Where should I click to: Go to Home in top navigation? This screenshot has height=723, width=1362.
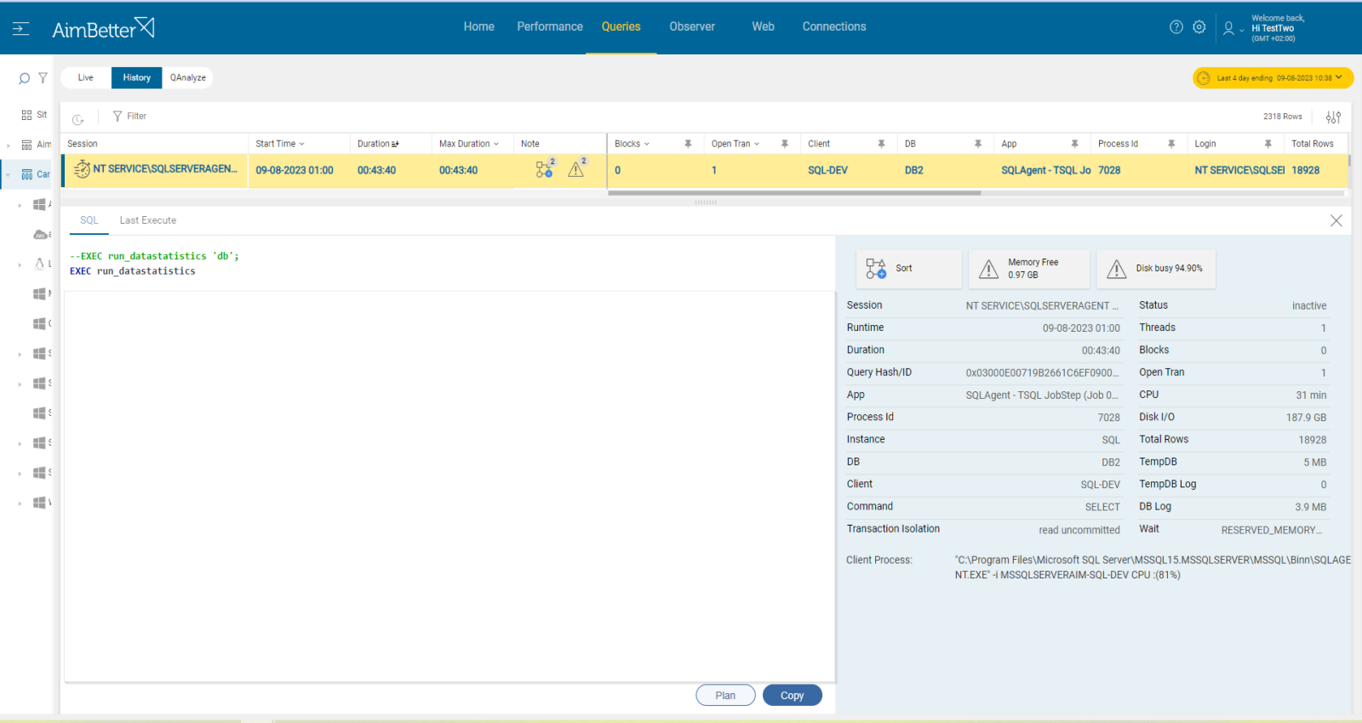pyautogui.click(x=478, y=26)
